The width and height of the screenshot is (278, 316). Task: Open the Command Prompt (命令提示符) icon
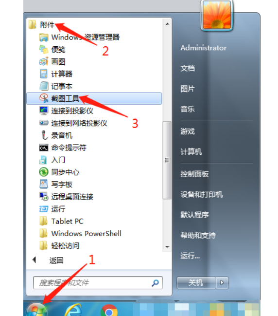tap(44, 148)
